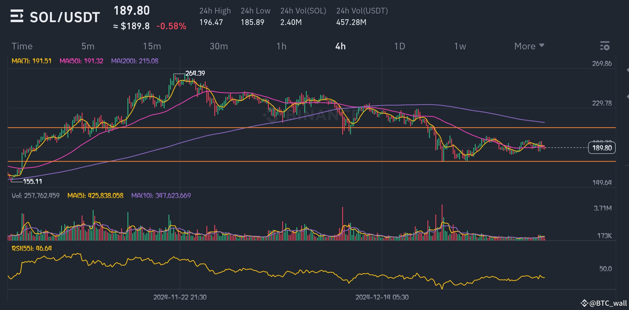Click the lower arrow on right edge

[x=627, y=97]
